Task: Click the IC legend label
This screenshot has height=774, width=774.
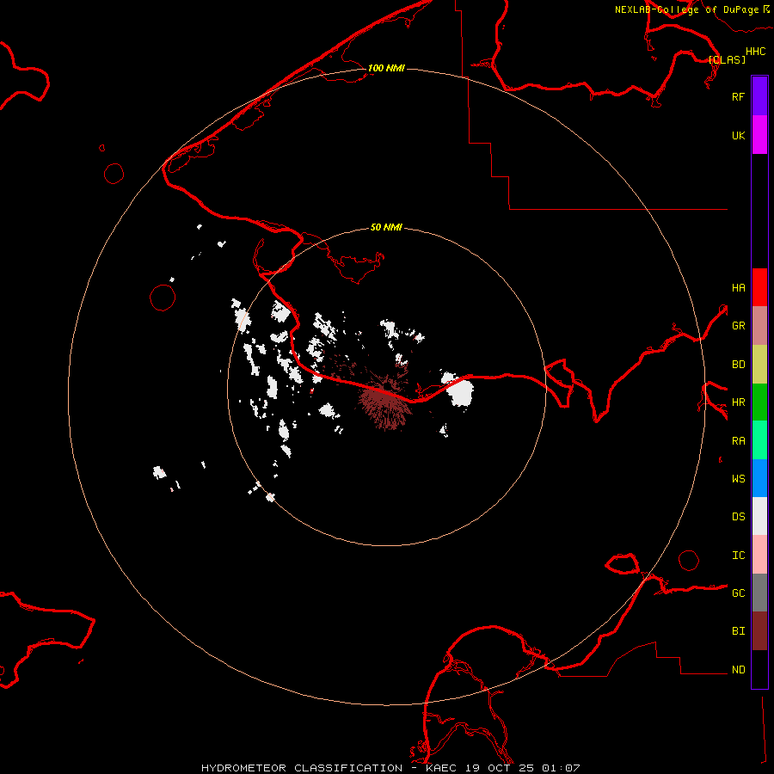Action: coord(738,556)
